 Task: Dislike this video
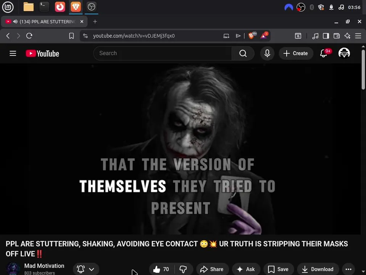[183, 269]
